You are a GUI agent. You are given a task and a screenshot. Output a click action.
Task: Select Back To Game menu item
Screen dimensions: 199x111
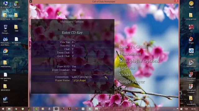pyautogui.click(x=133, y=47)
